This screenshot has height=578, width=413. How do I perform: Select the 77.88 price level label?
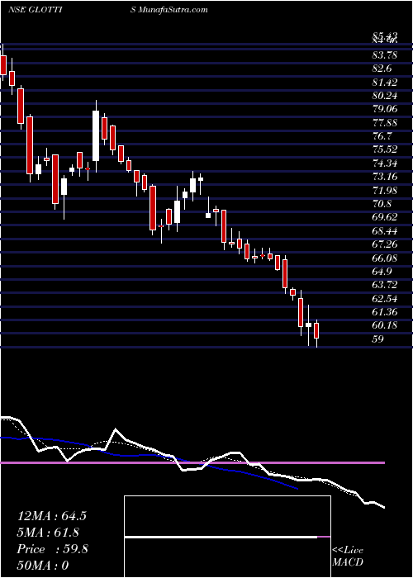click(x=385, y=123)
